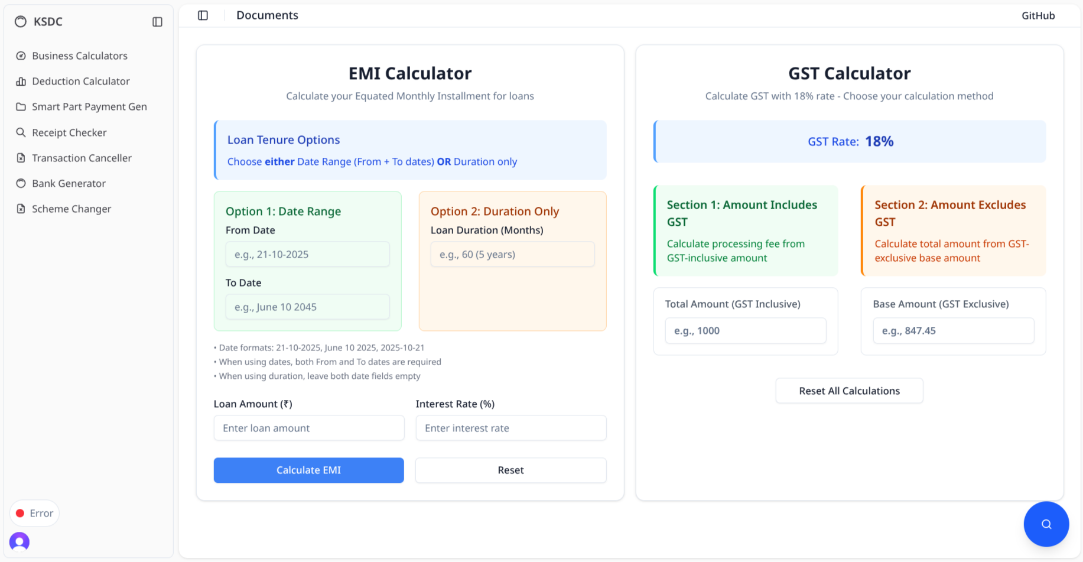Click the Interest Rate (%) label
Screen dimensions: 1083x562
[455, 404]
